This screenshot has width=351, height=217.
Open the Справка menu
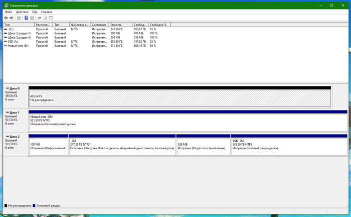(46, 11)
